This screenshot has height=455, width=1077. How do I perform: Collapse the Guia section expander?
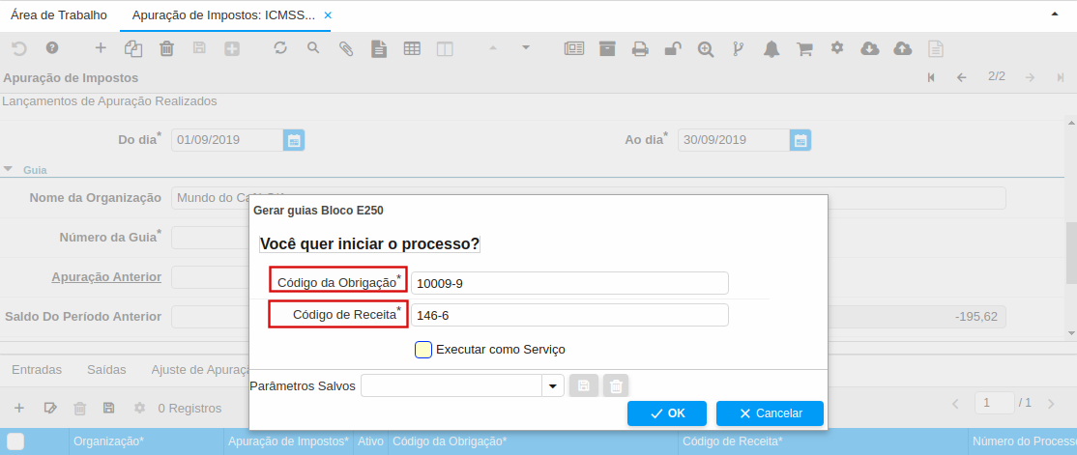(9, 169)
